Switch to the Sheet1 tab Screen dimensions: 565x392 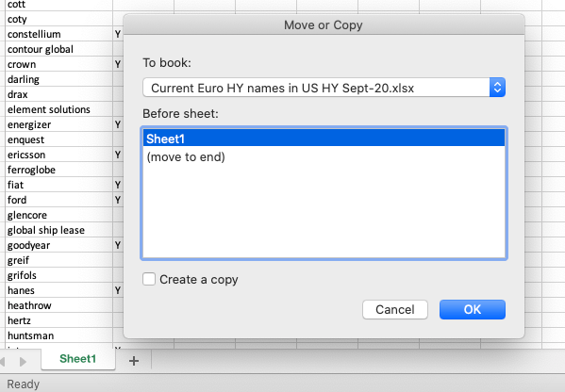tap(78, 359)
